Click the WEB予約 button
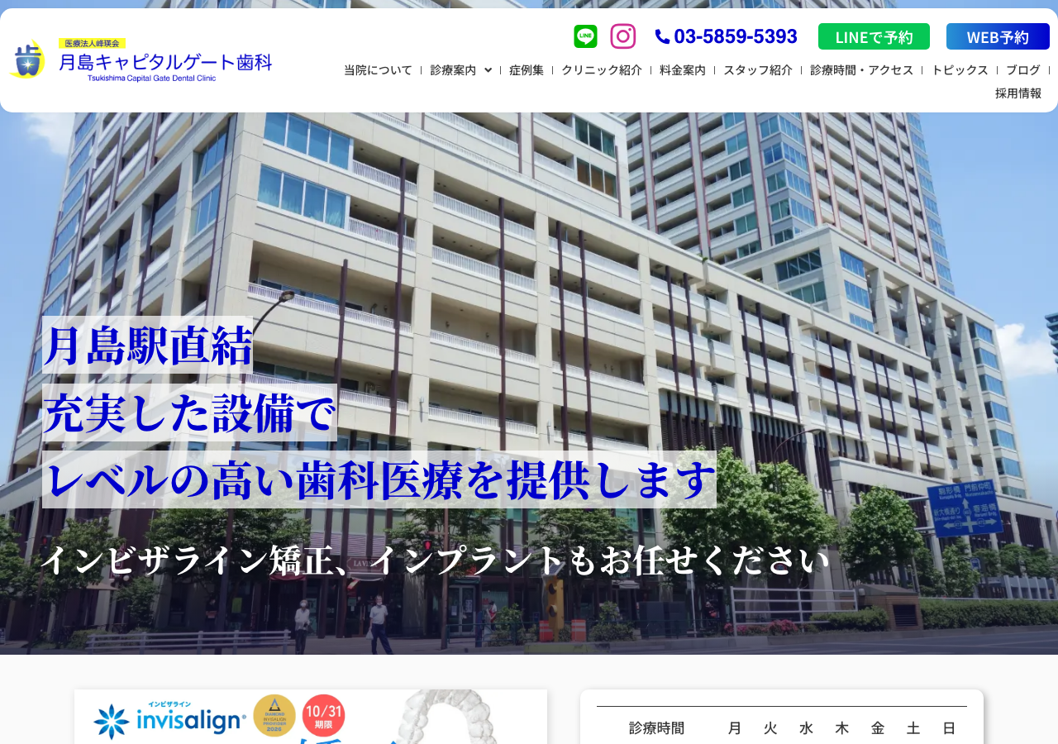This screenshot has width=1058, height=744. click(x=998, y=36)
